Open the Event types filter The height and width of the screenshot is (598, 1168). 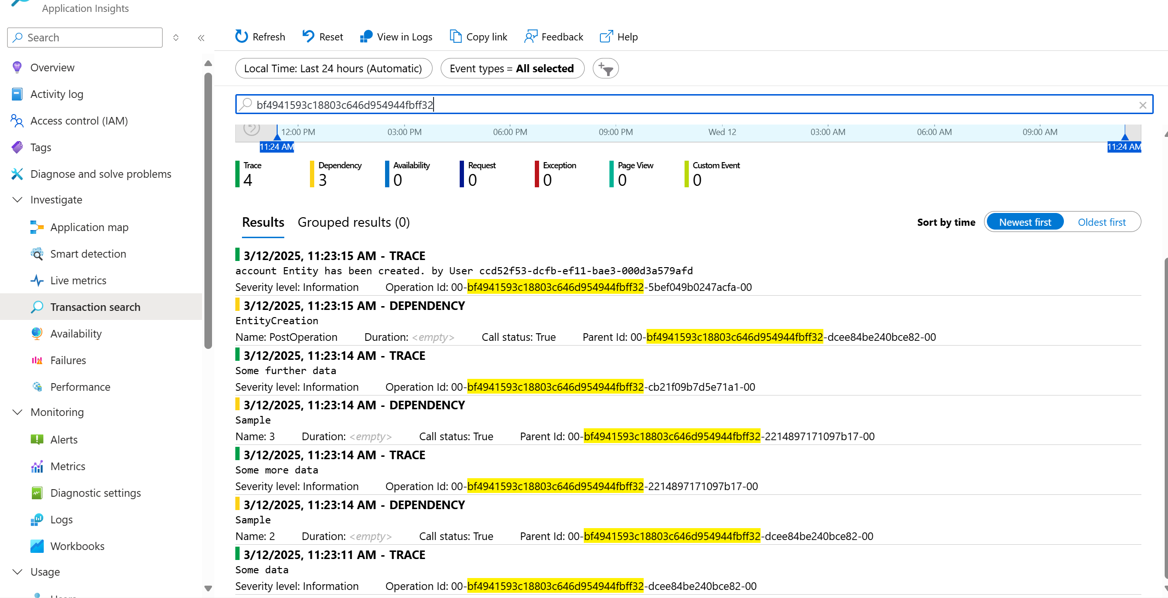pyautogui.click(x=512, y=68)
